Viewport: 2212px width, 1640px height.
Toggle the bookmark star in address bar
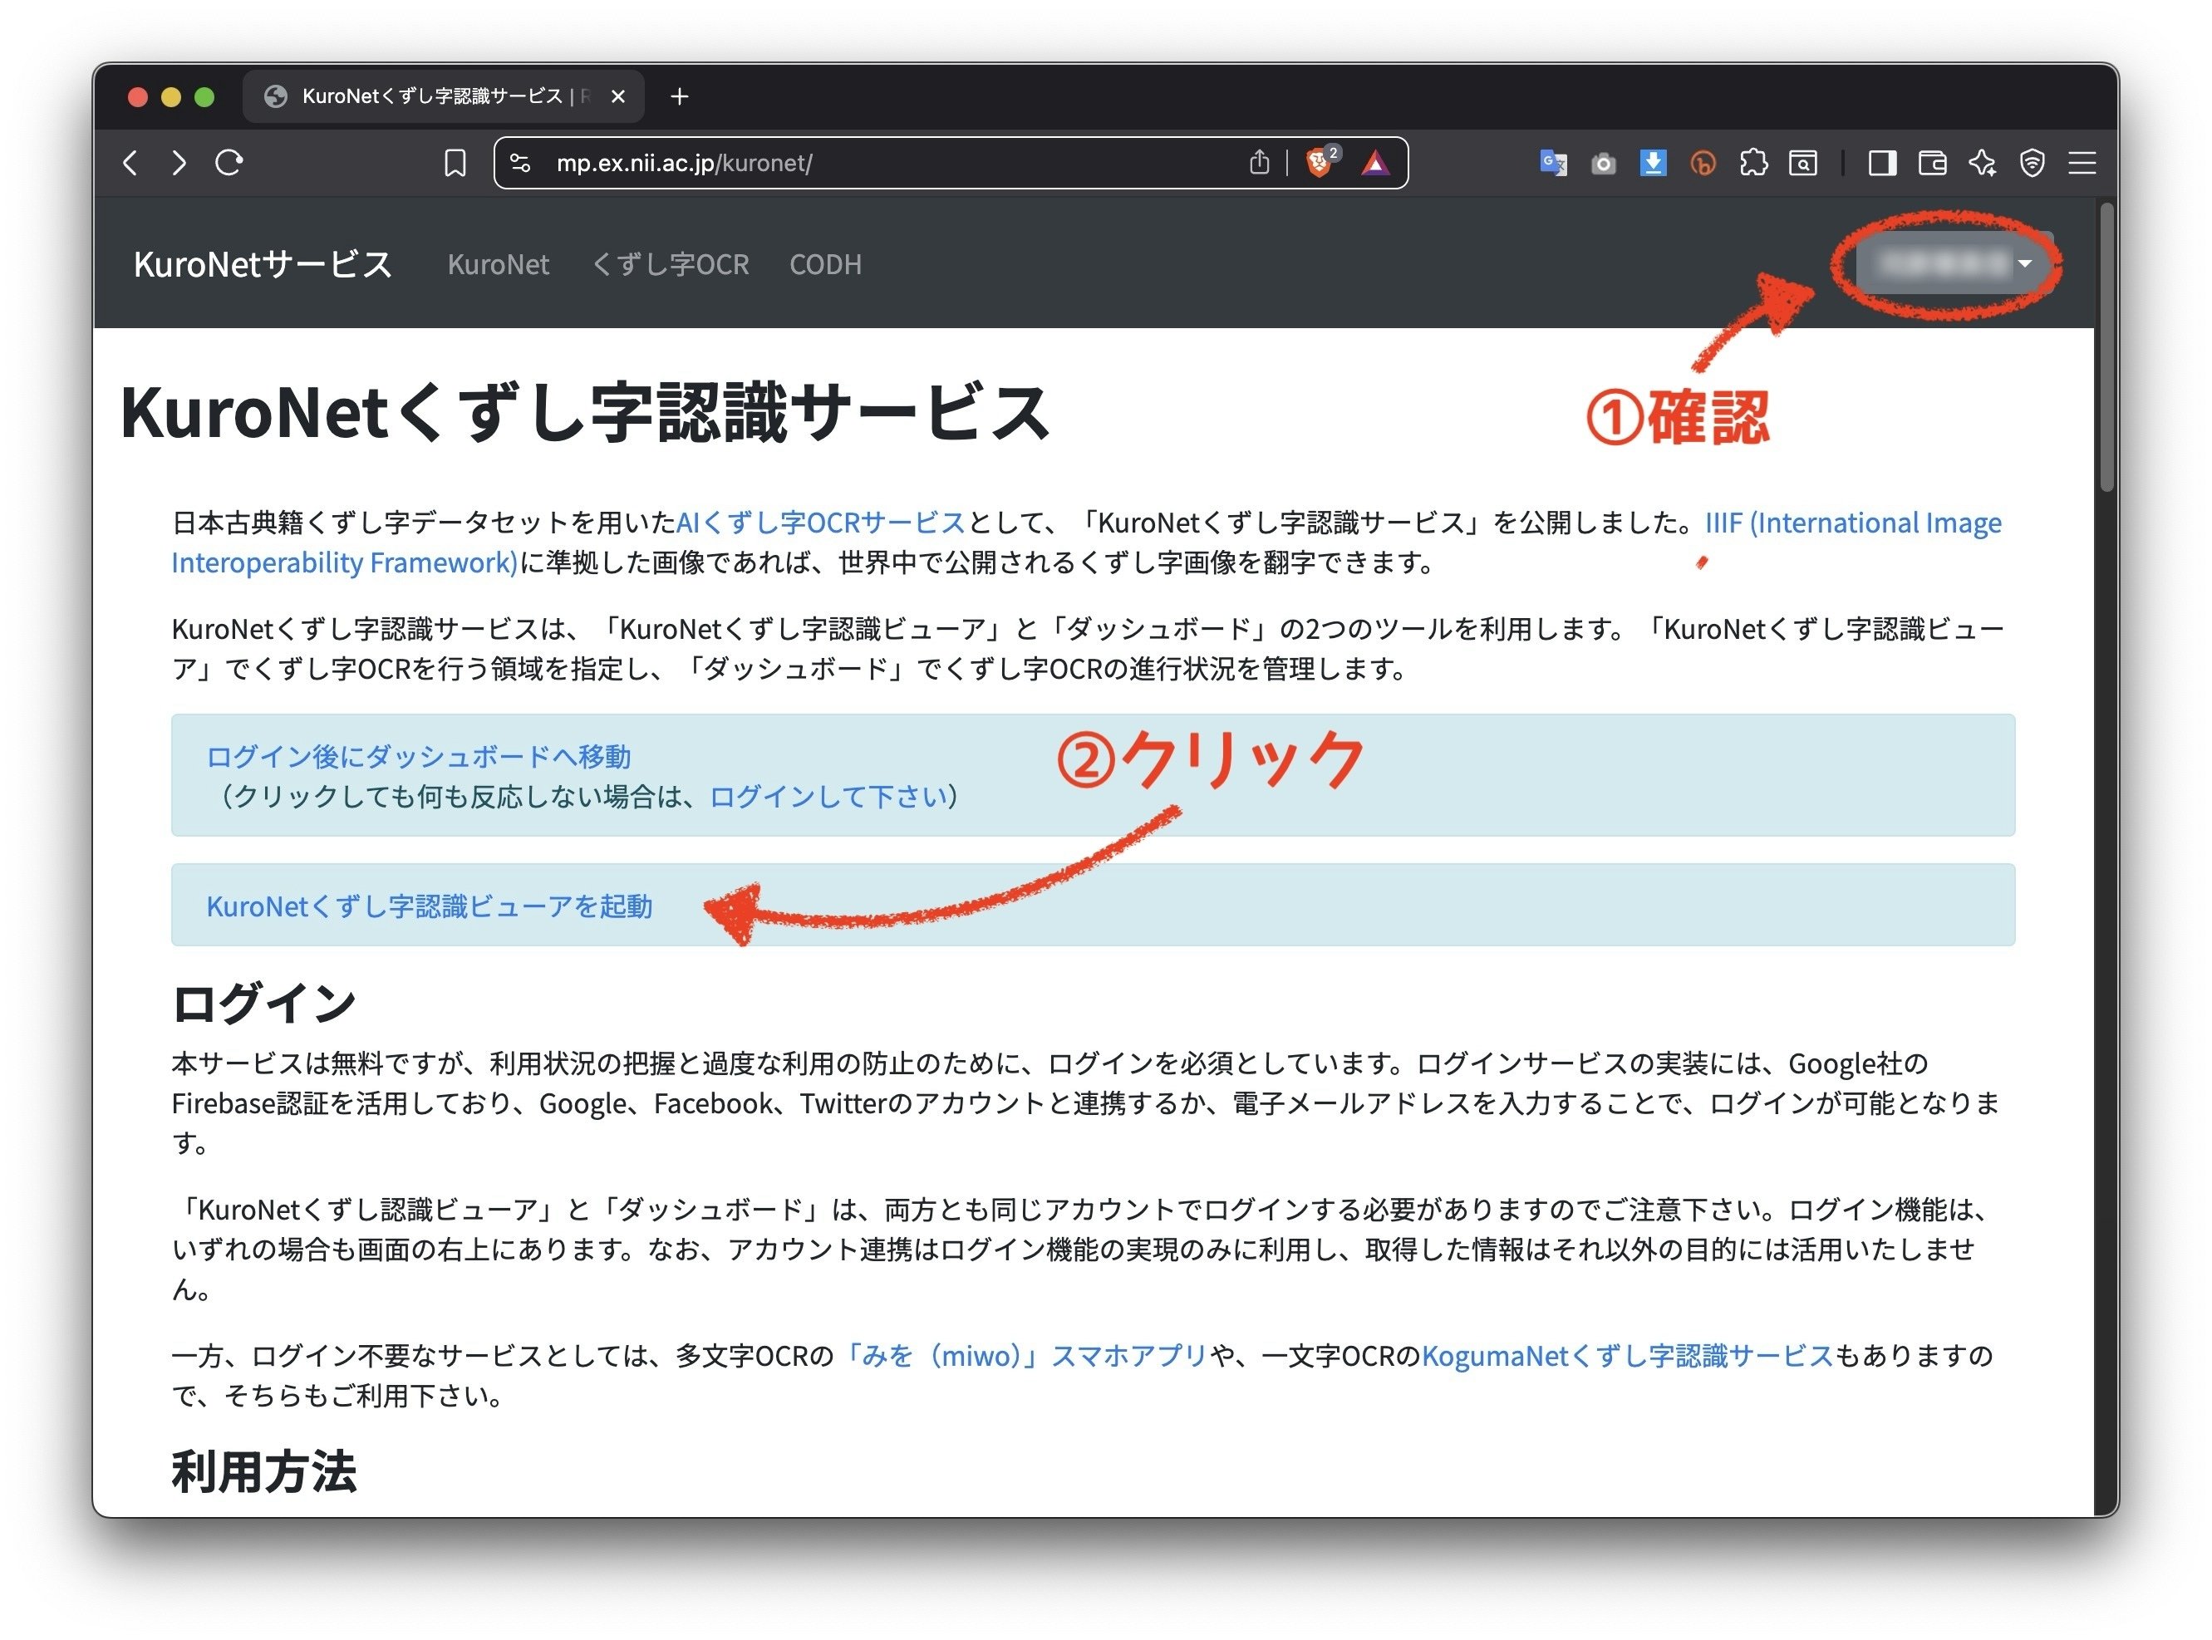[455, 163]
